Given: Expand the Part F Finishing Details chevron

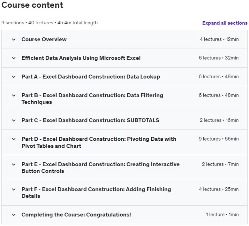Looking at the screenshot, I should pyautogui.click(x=14, y=190).
